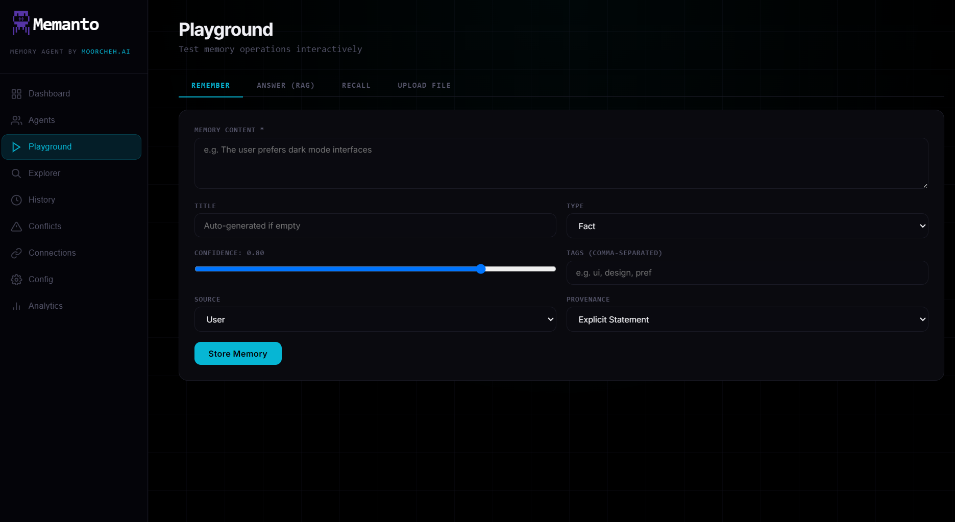This screenshot has height=522, width=955.
Task: Switch to the Recall tab
Action: [x=356, y=85]
